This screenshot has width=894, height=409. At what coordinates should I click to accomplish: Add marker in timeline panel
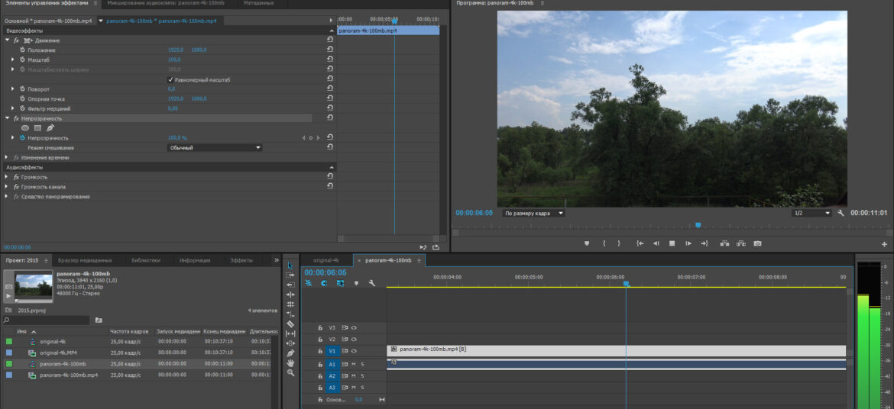pyautogui.click(x=356, y=283)
